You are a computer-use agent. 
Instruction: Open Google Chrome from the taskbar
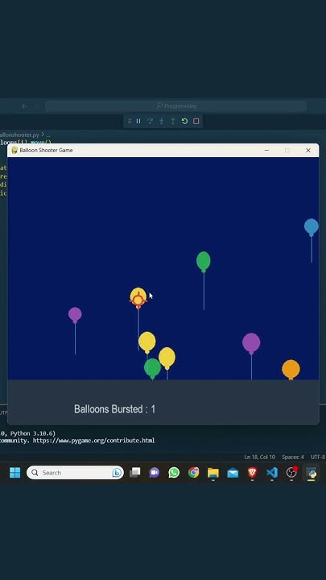click(x=193, y=473)
